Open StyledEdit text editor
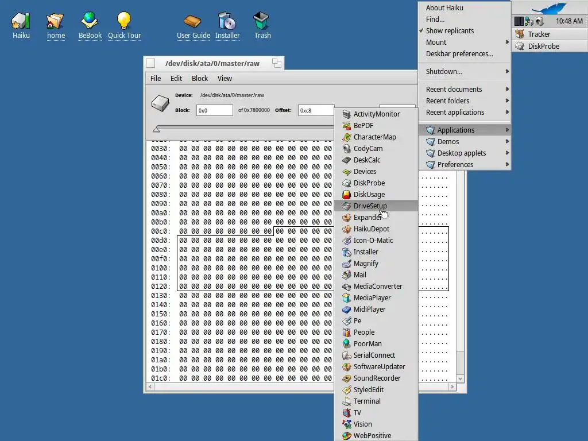 pos(376,390)
